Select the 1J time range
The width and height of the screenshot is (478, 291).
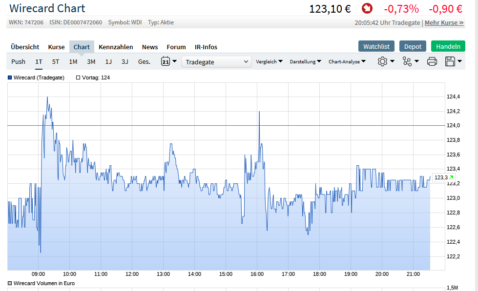point(108,61)
